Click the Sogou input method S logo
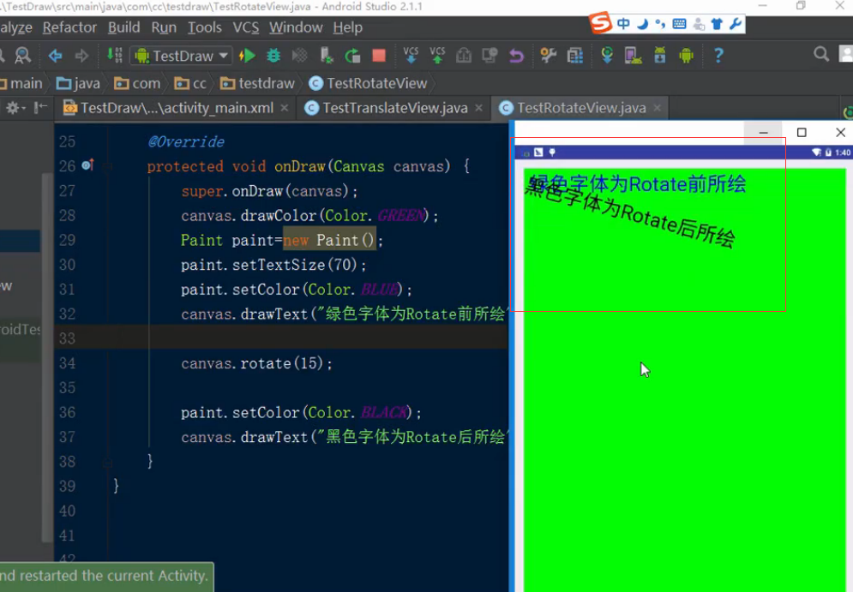The width and height of the screenshot is (853, 592). coord(601,23)
